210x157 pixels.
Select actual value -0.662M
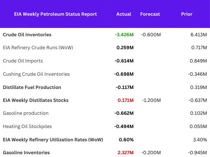[124, 113]
